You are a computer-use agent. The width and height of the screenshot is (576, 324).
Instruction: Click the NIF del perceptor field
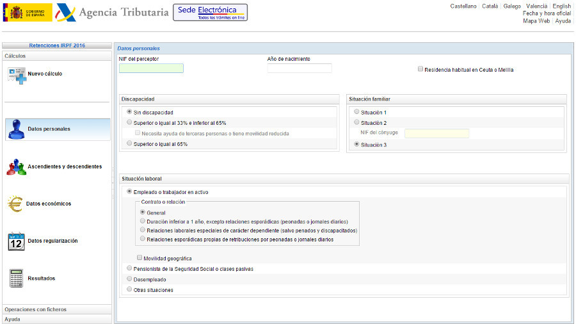click(151, 69)
